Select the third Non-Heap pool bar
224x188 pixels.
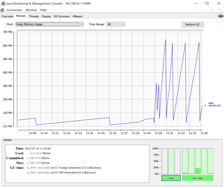(198, 161)
